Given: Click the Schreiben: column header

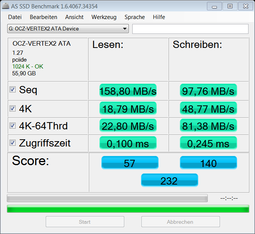Looking at the screenshot, I should pos(197,45).
